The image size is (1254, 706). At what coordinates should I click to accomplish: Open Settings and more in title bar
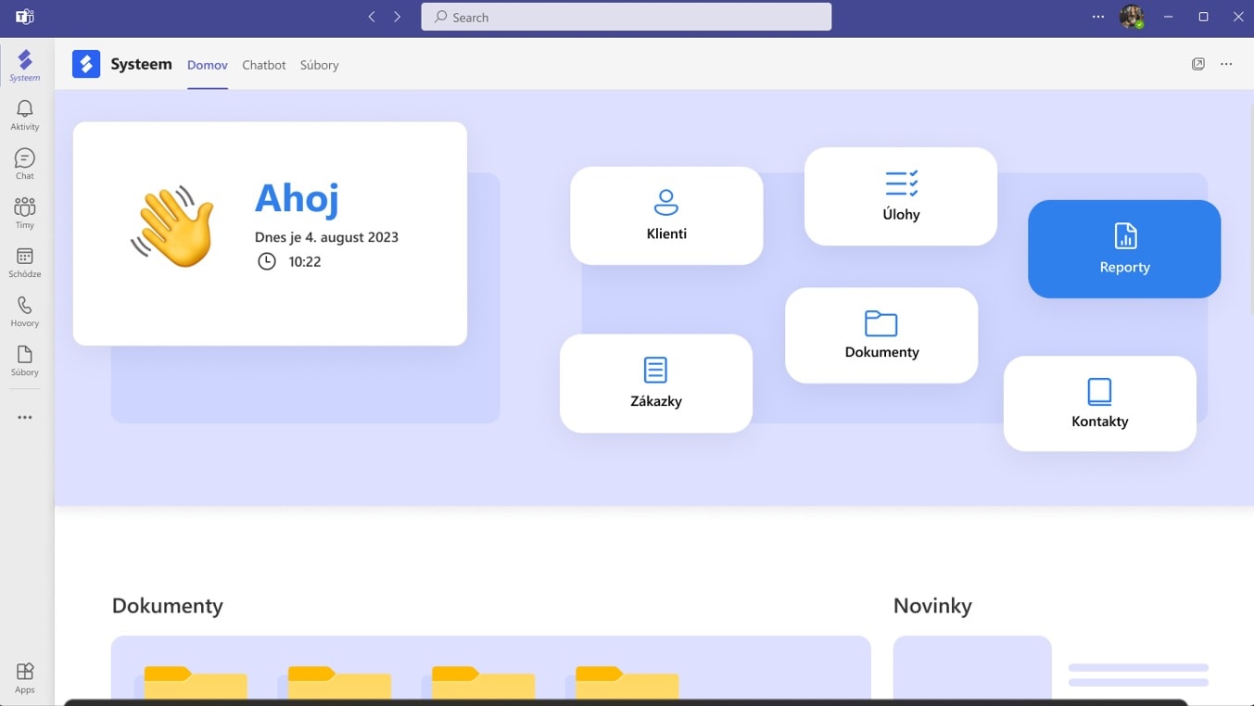(1098, 17)
